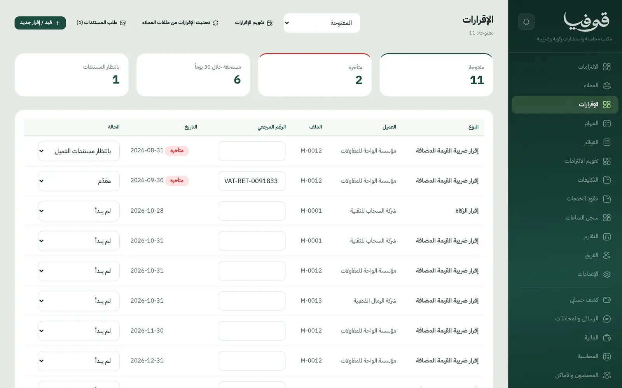
Task: Click the متأخرة badge on the 2026-09-30 row
Action: point(177,181)
